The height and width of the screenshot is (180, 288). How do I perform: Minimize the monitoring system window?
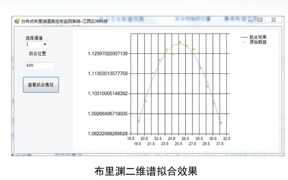(250, 20)
